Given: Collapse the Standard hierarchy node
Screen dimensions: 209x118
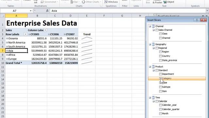Looking at the screenshot, I should click(153, 70).
